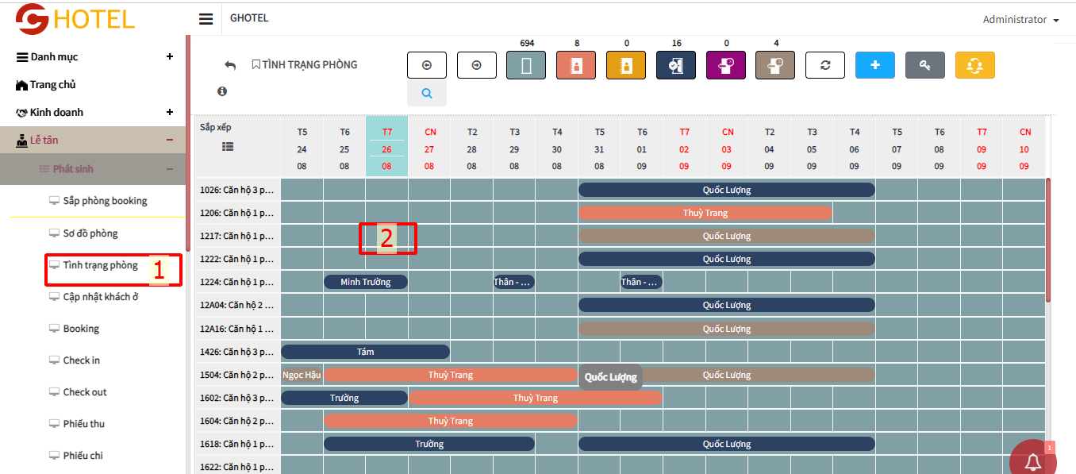Open the Administrator user dropdown
This screenshot has height=474, width=1076.
coord(1020,20)
